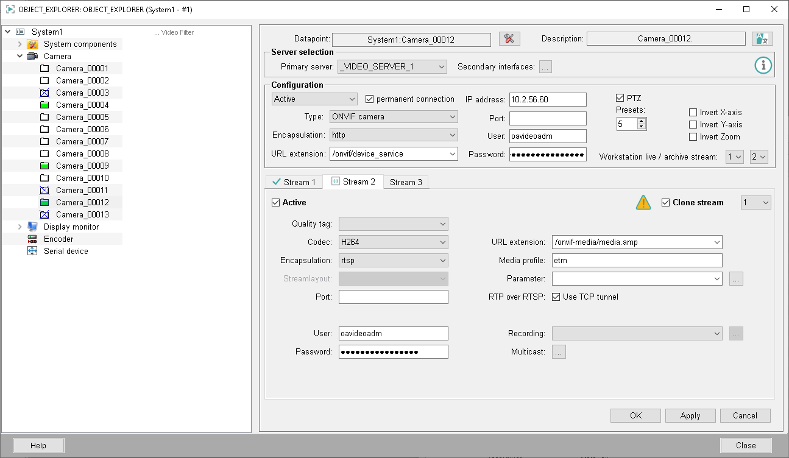Screen dimensions: 789x458
Task: Open the description translation icon
Action: point(762,39)
